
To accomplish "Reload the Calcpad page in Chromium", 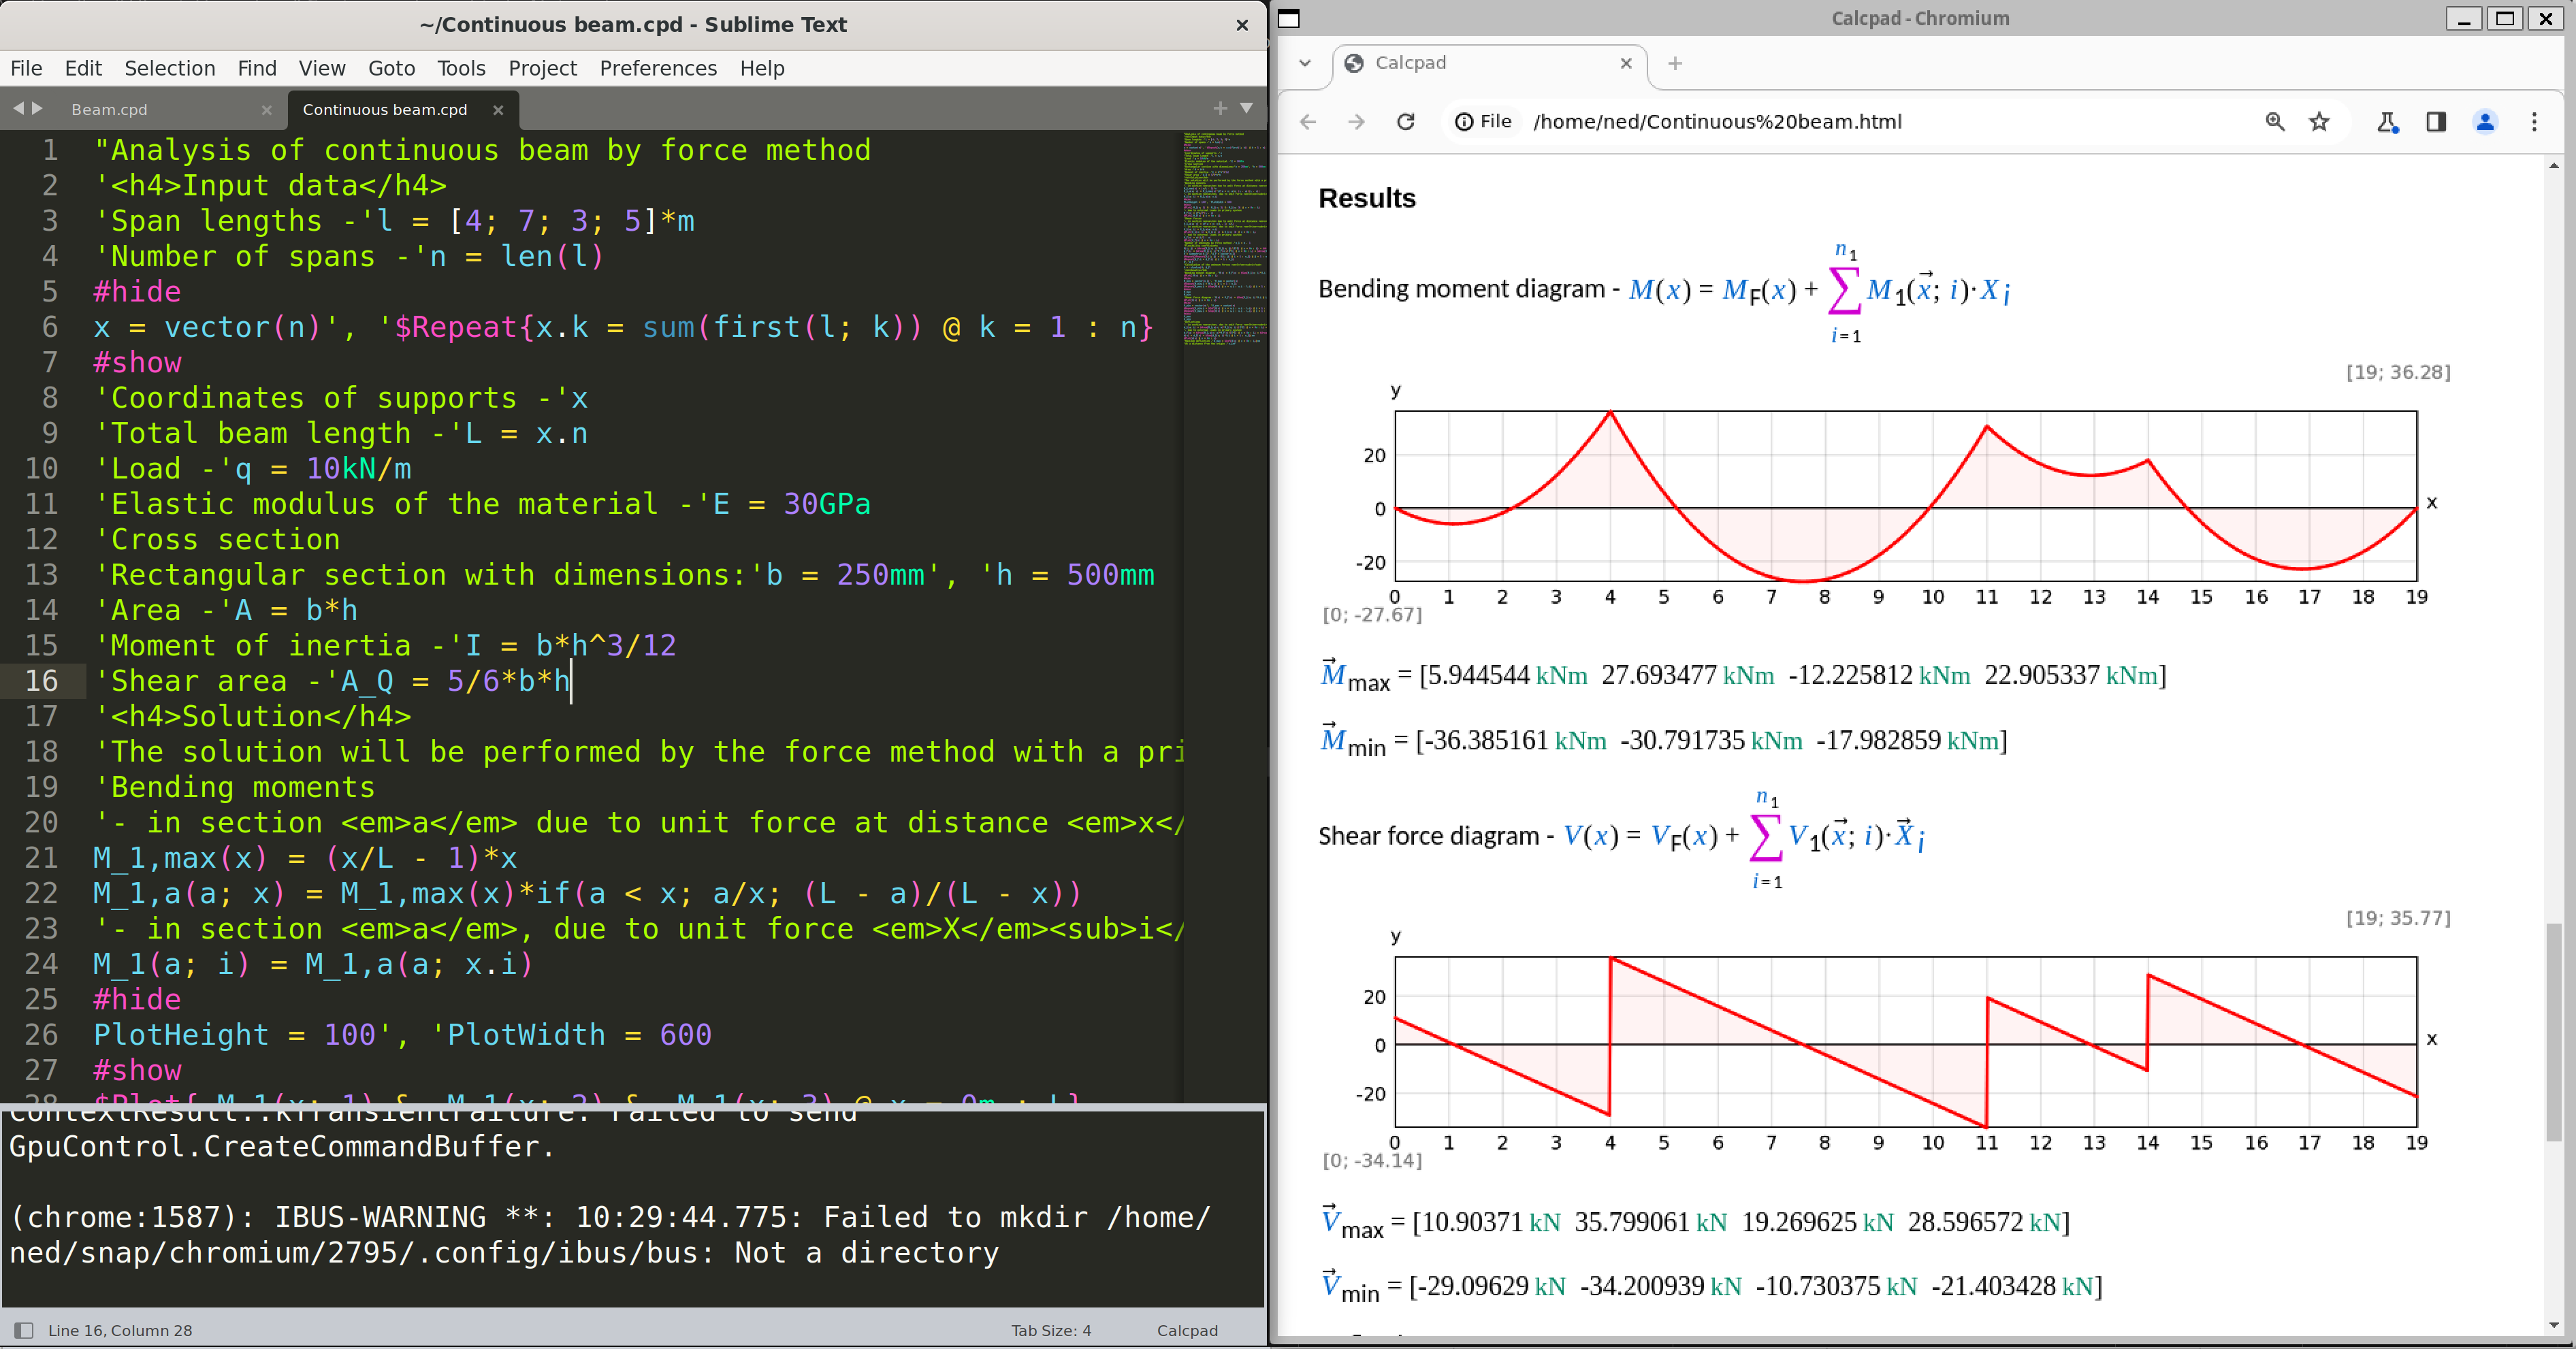I will pos(1406,121).
